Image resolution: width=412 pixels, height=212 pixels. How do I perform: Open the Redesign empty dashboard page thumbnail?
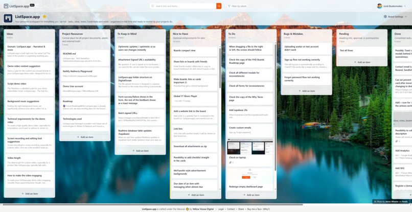(250, 176)
